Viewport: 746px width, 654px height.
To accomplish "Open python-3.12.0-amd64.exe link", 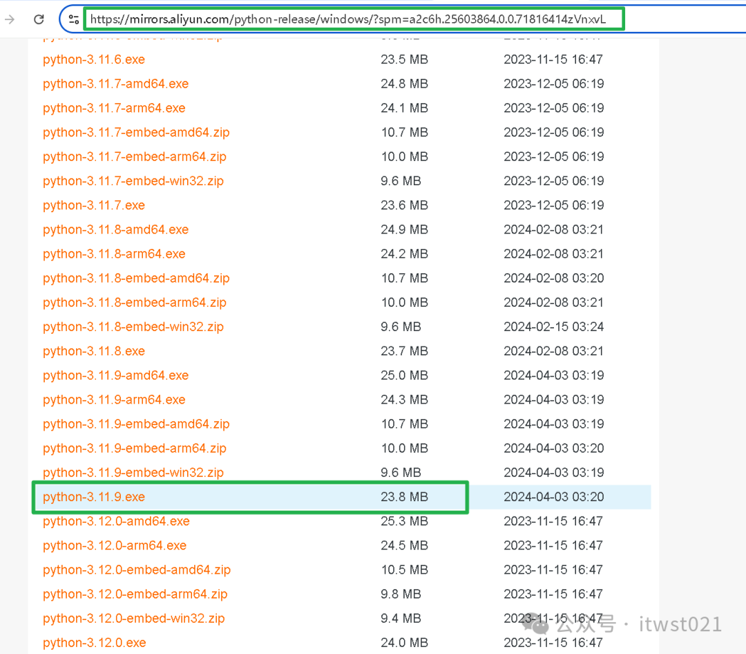I will tap(116, 521).
